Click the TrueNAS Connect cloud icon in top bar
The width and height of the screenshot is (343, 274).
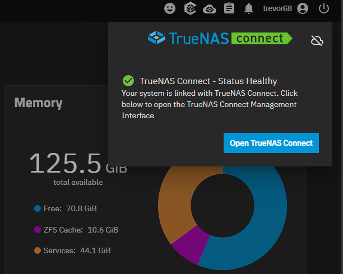(209, 8)
